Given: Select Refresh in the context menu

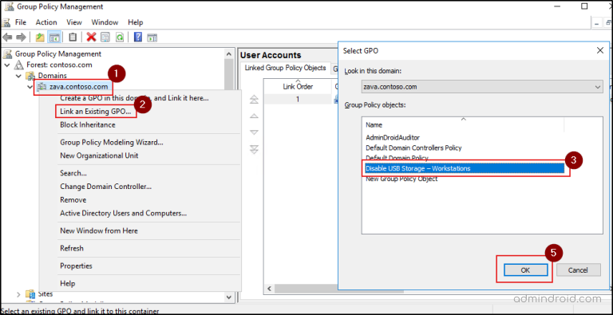Looking at the screenshot, I should click(x=72, y=249).
